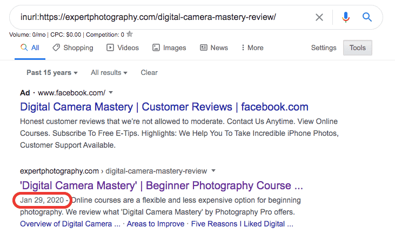The image size is (395, 241).
Task: Open Digital Camera Mastery Customer Reviews ad
Action: click(164, 107)
